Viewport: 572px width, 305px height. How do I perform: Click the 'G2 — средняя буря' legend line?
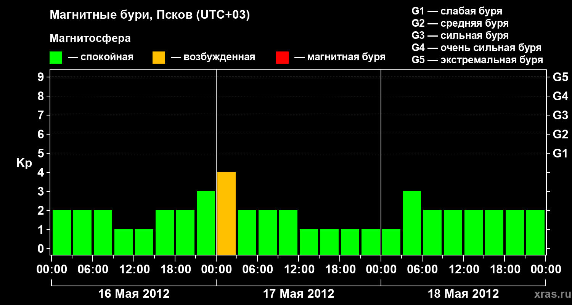coord(460,23)
